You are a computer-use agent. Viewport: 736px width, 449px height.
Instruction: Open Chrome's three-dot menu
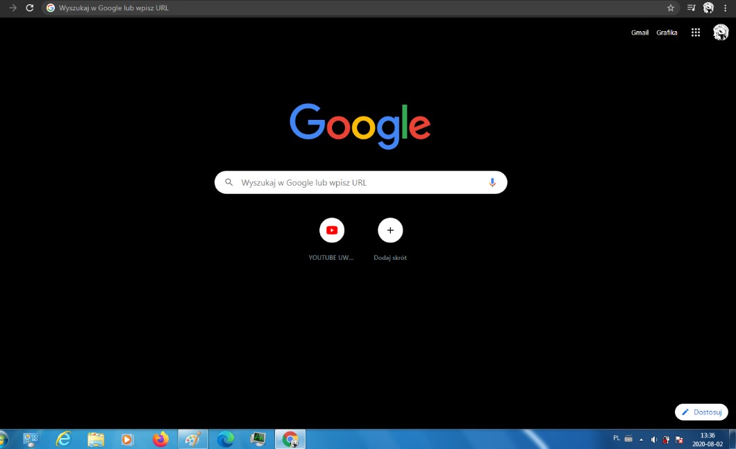(x=726, y=8)
